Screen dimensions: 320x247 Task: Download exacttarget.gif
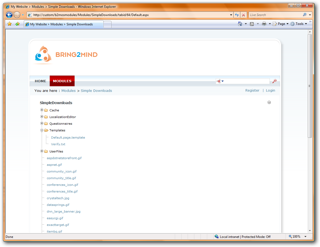coord(58,225)
